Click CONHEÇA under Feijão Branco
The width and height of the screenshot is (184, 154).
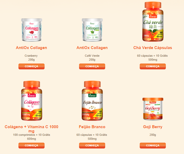(92, 146)
